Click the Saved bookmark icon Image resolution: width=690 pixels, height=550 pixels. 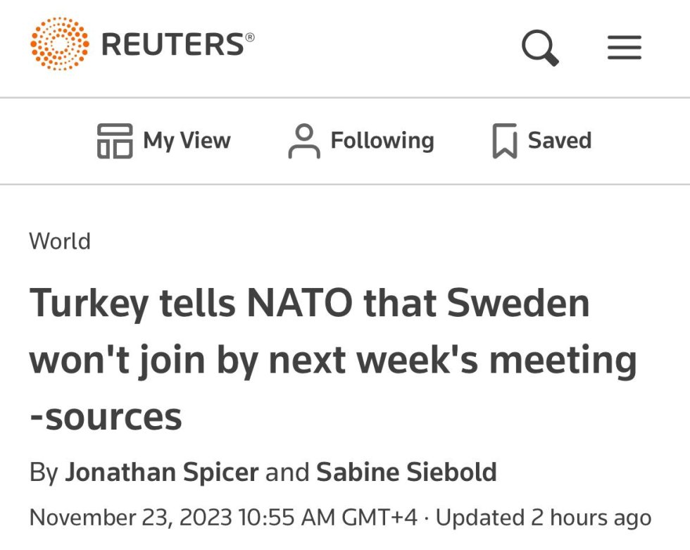point(504,141)
